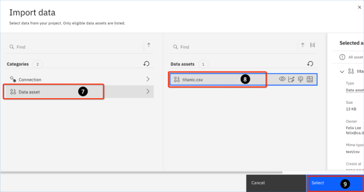Click the Cancel button
This screenshot has width=364, height=192.
coord(276,183)
